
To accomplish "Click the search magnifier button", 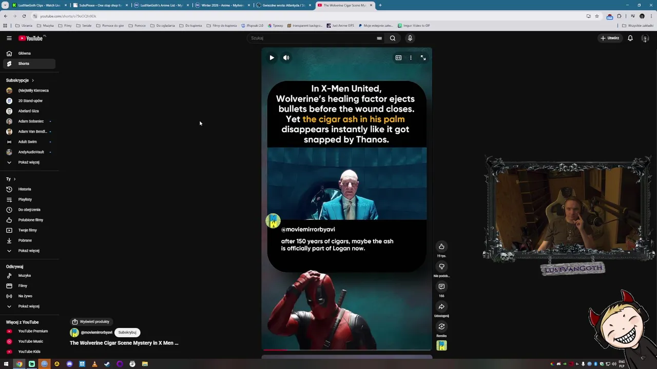I will 392,38.
